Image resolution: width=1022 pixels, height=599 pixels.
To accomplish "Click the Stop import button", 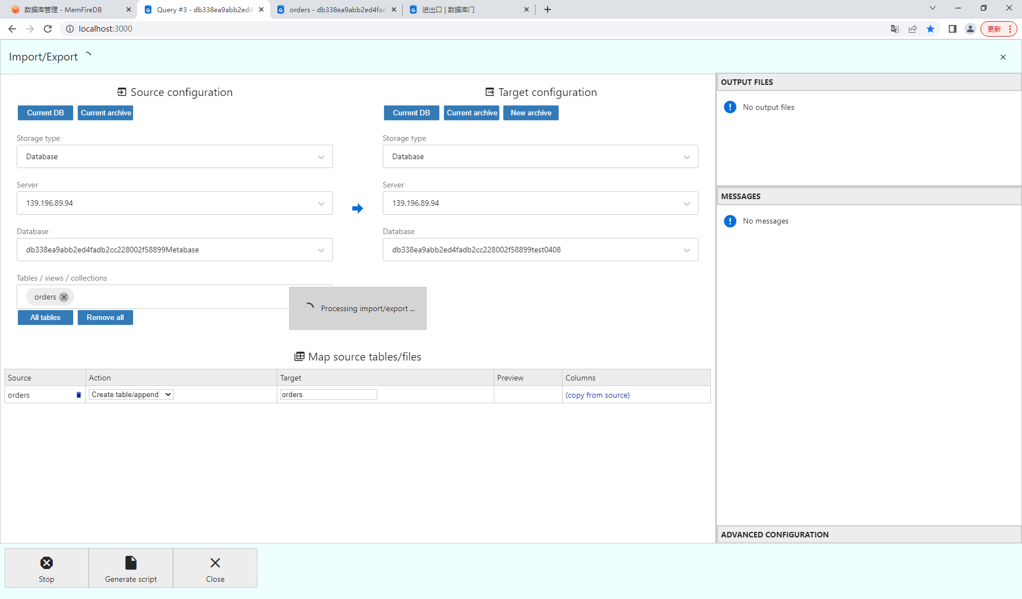I will [47, 568].
